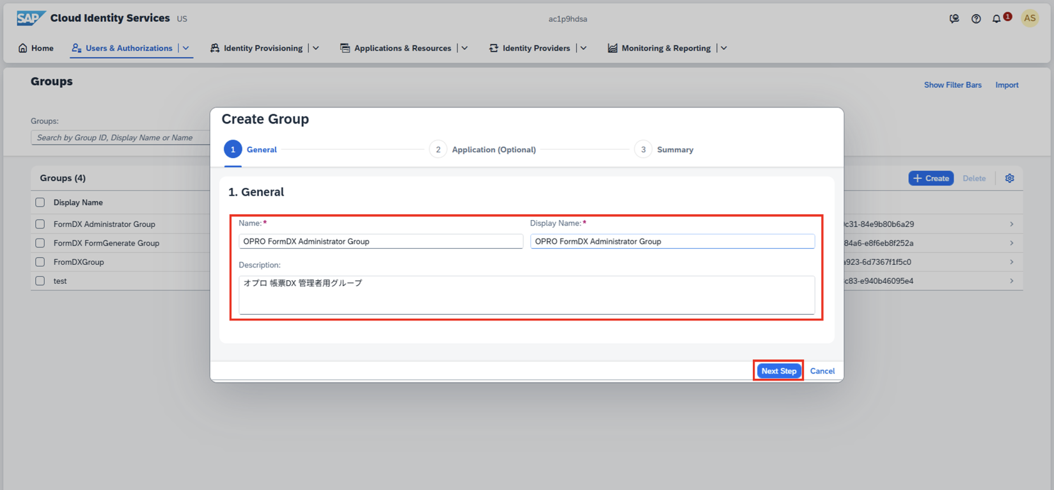
Task: Open the help question mark icon
Action: click(976, 19)
